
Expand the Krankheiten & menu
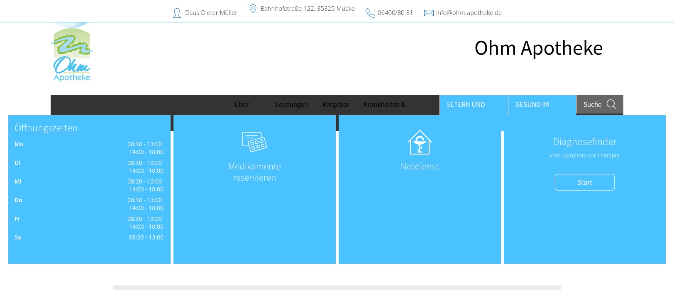384,104
